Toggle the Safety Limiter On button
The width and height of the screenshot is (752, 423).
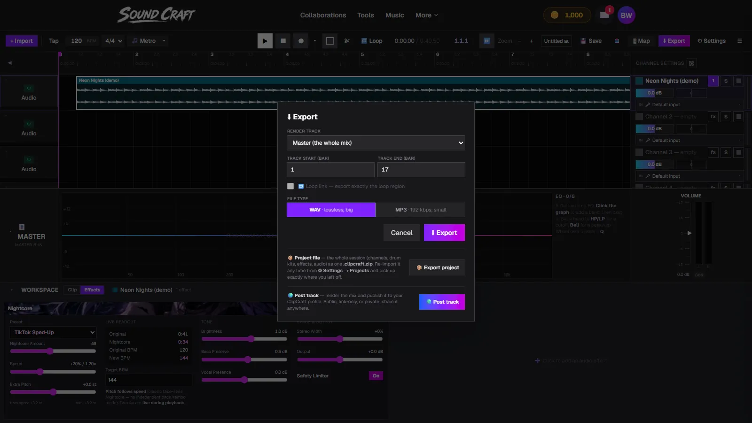coord(376,376)
